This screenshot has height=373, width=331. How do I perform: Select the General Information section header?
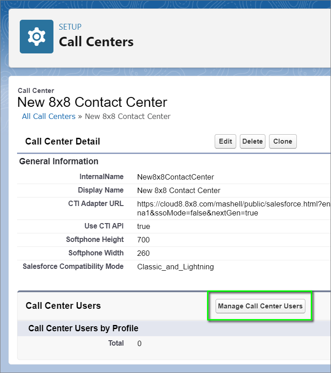[58, 161]
